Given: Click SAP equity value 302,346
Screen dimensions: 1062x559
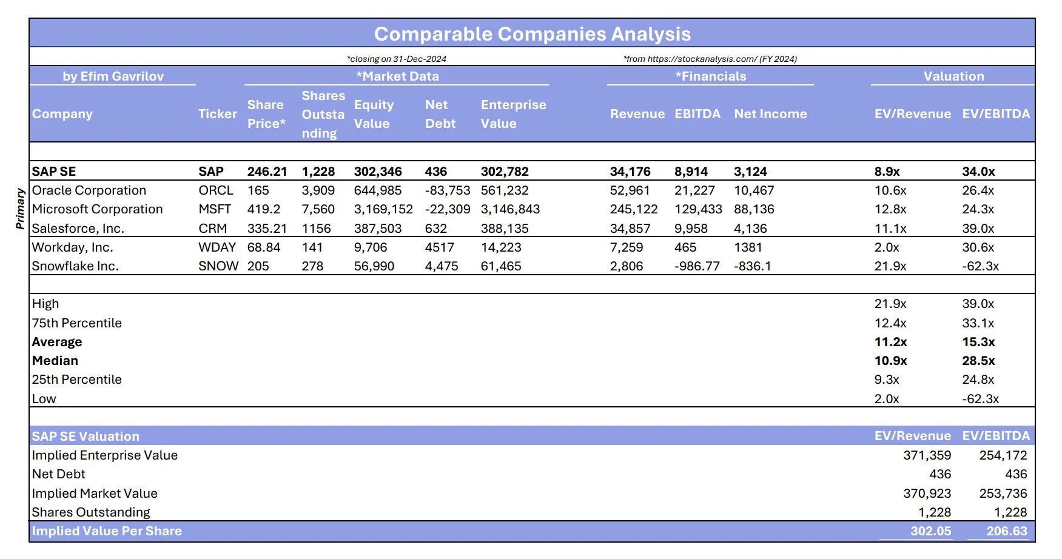Looking at the screenshot, I should click(378, 172).
